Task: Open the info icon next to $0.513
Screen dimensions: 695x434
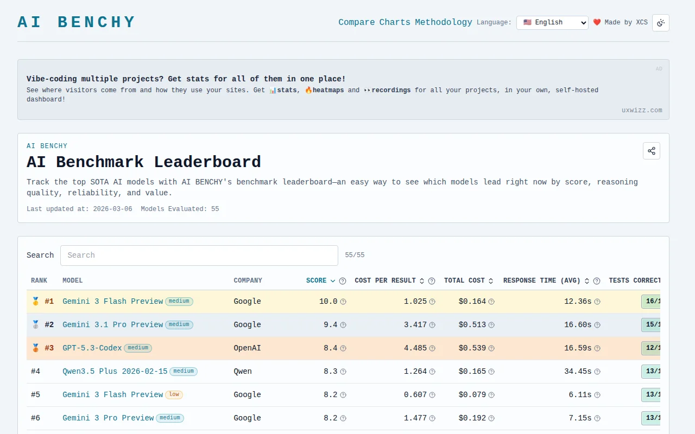Action: coord(491,325)
